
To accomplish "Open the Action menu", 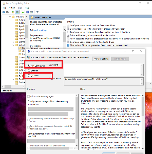I will [12, 8].
